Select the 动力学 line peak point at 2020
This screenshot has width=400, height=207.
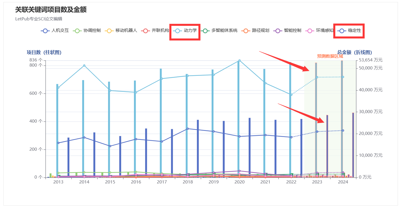click(239, 61)
